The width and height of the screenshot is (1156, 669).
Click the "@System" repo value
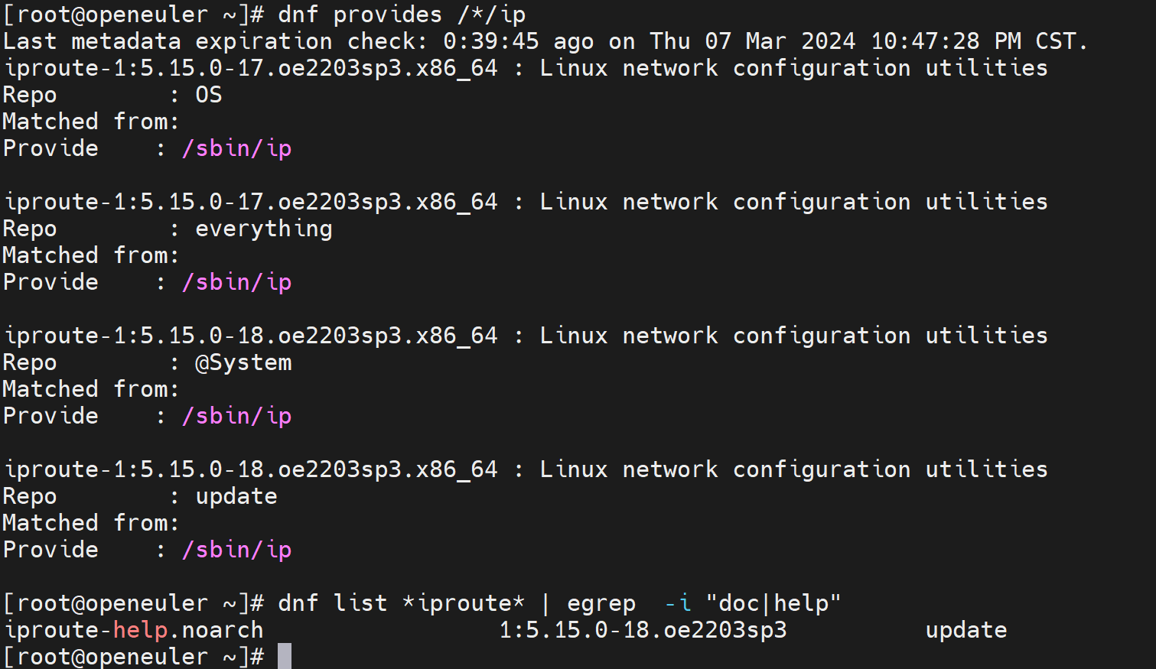(243, 362)
